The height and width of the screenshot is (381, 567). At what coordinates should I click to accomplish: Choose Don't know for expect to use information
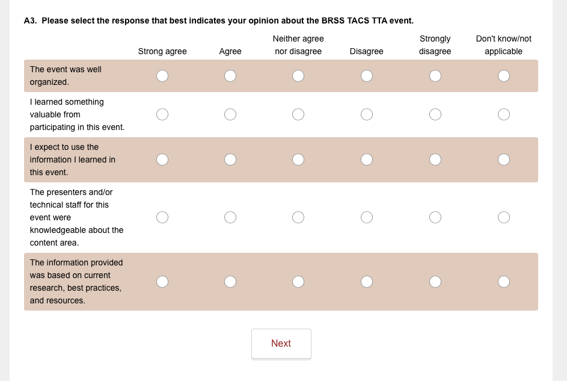pos(504,160)
